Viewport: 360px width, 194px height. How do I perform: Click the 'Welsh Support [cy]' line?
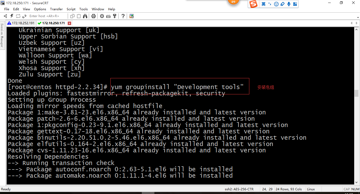52,62
